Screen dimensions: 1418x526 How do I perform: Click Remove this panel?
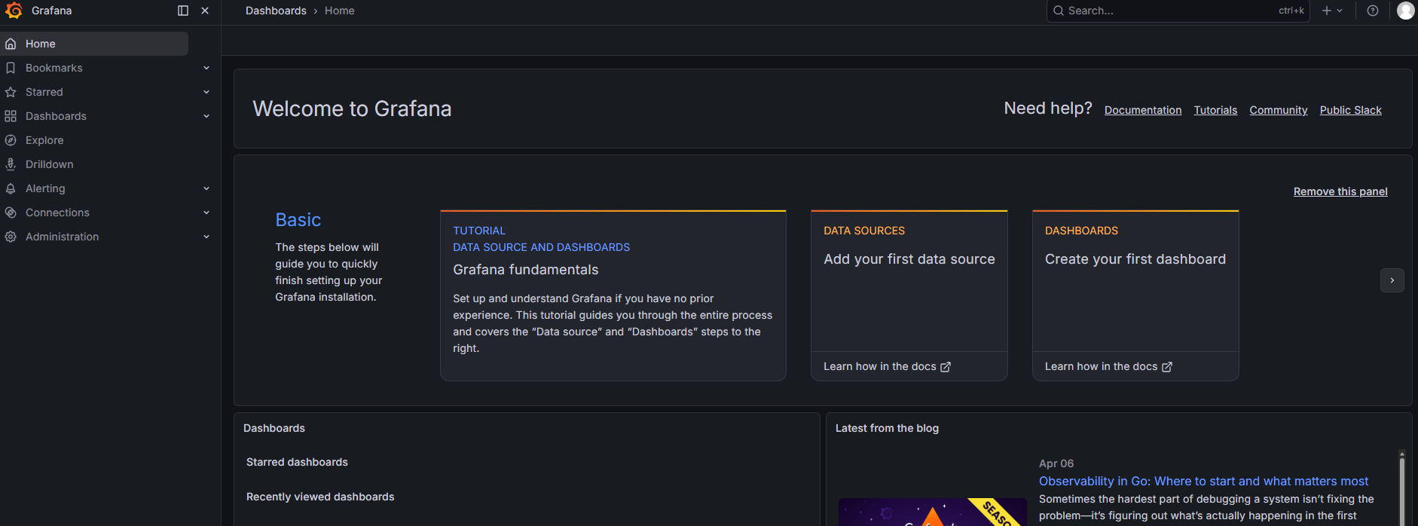1340,191
